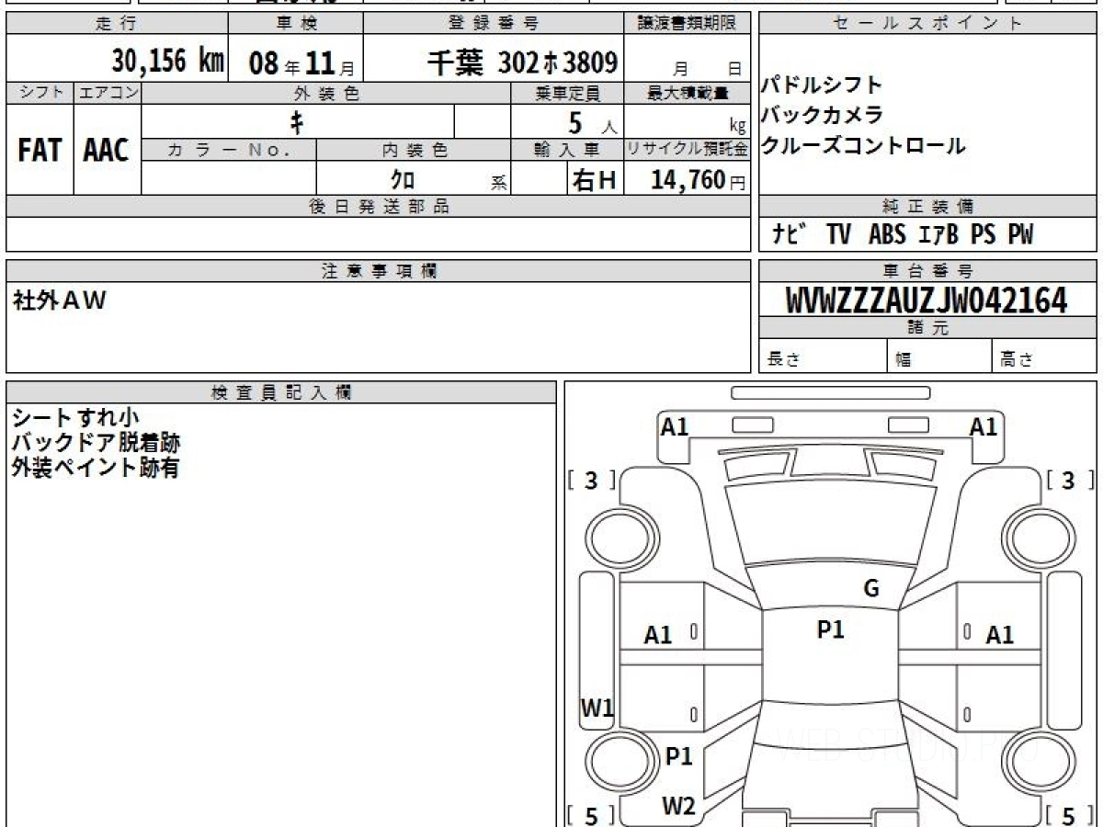Click the 登録番号 header
This screenshot has width=1103, height=827.
tap(495, 24)
